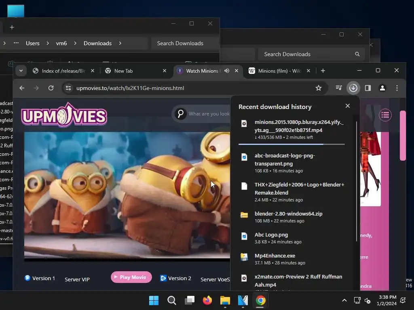Expand chevron after vm6 breadcrumb
This screenshot has width=414, height=310.
(x=75, y=43)
